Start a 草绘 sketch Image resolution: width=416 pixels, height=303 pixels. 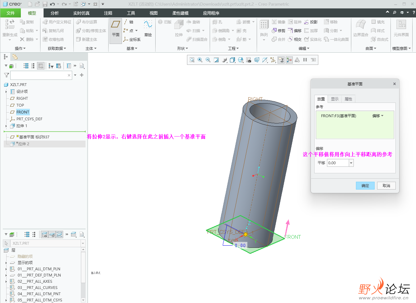click(148, 29)
